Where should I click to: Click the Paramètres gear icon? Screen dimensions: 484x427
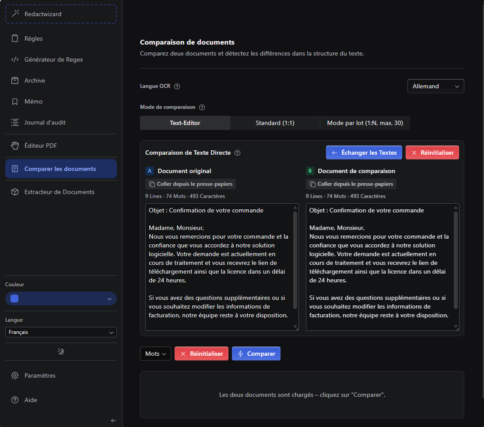point(15,375)
